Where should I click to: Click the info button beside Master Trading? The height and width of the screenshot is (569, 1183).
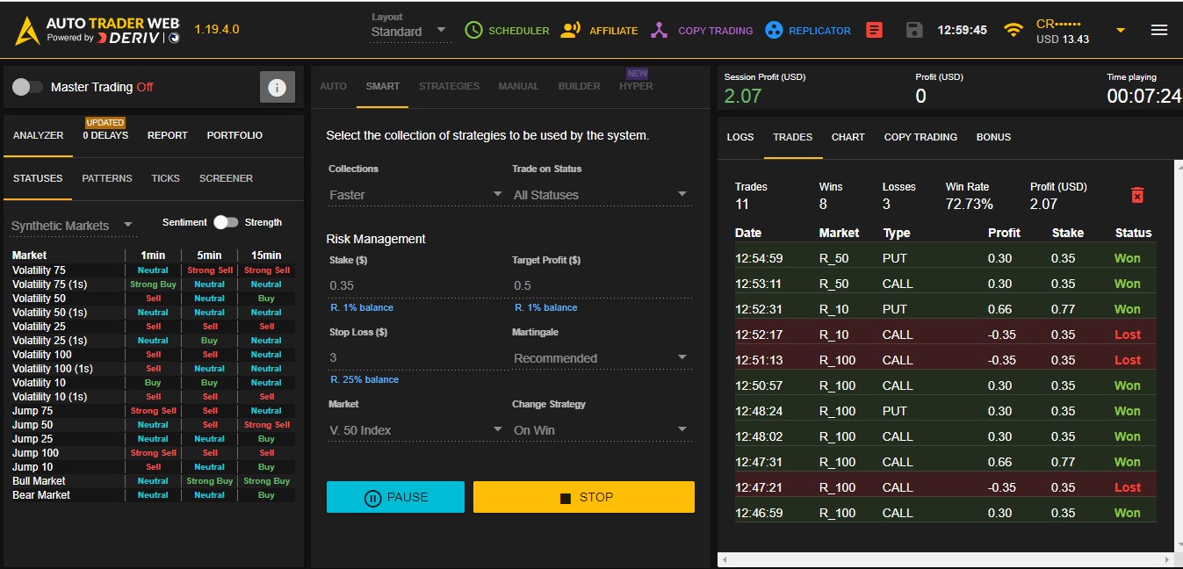(277, 87)
